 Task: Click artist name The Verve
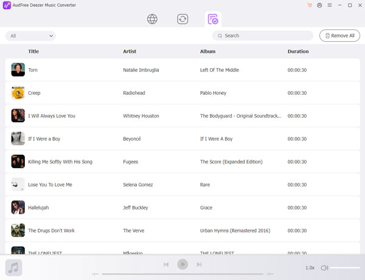tap(134, 231)
